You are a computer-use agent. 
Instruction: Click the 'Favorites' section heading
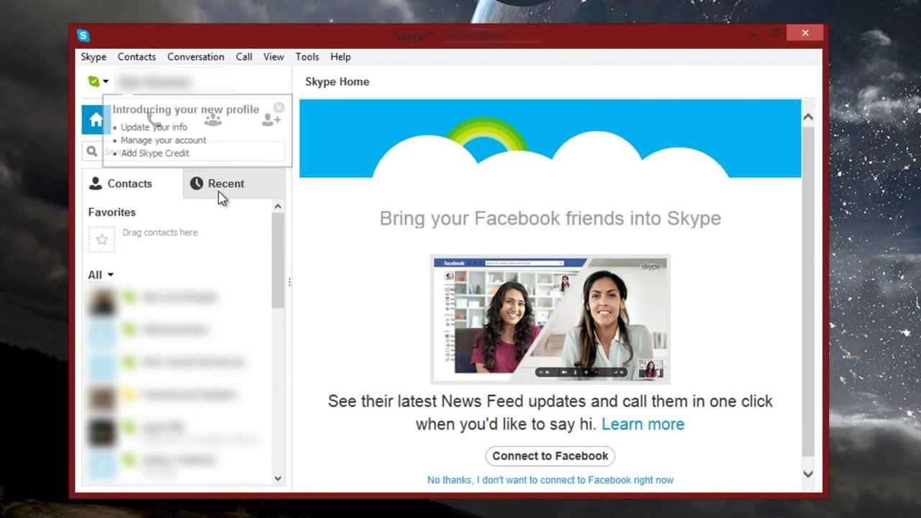[112, 212]
